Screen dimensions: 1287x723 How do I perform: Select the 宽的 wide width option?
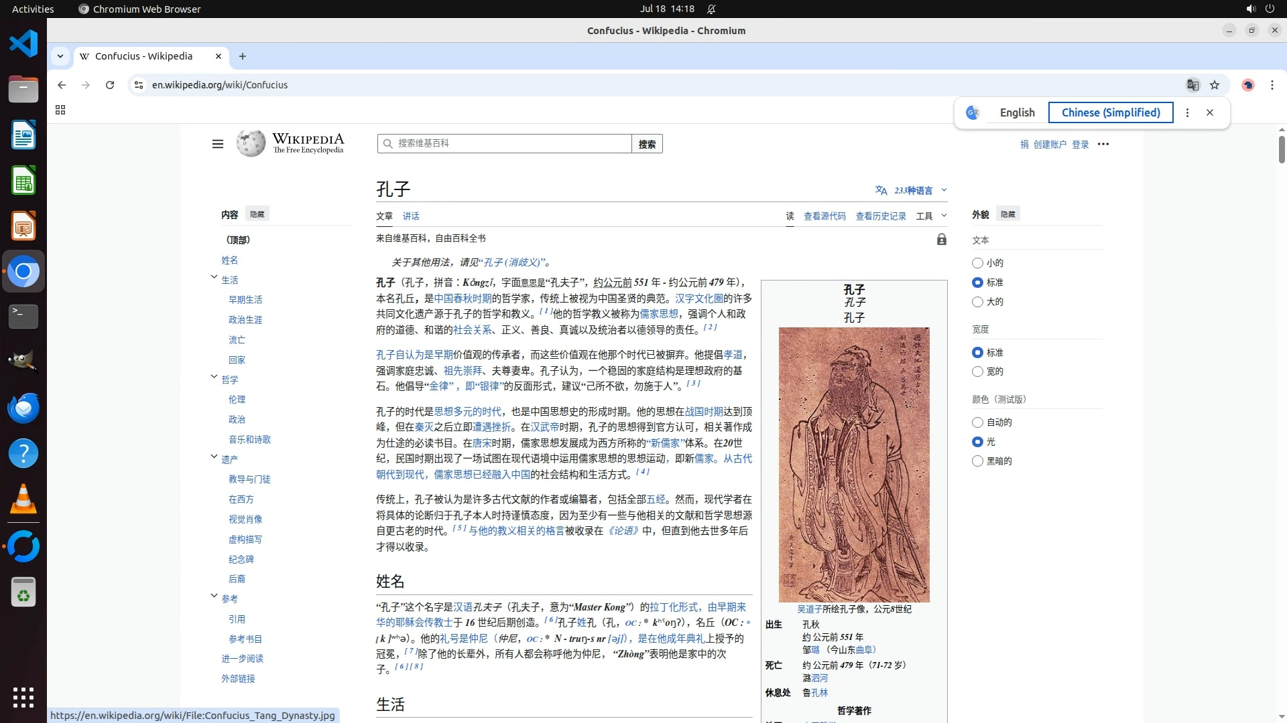click(977, 372)
